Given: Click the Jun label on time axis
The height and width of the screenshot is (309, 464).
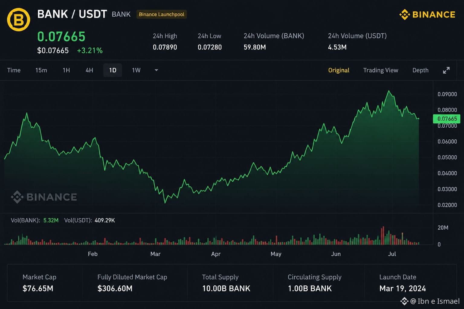Looking at the screenshot, I should click(336, 254).
